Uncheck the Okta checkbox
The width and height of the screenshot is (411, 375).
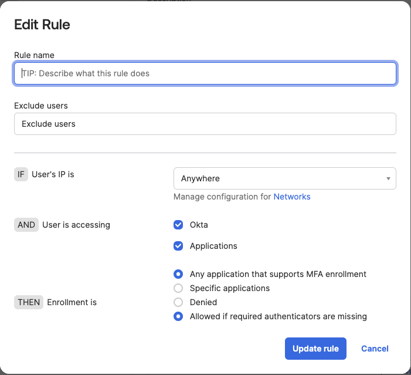[x=178, y=225]
